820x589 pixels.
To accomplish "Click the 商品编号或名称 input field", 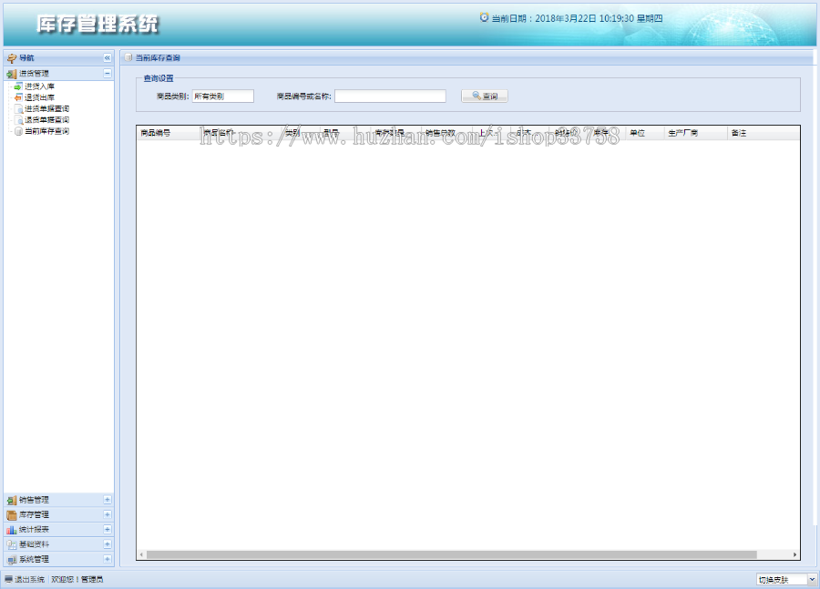I will point(389,96).
